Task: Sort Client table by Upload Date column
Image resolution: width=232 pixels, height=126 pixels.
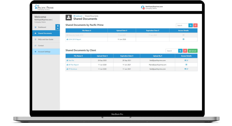Action: click(x=102, y=56)
